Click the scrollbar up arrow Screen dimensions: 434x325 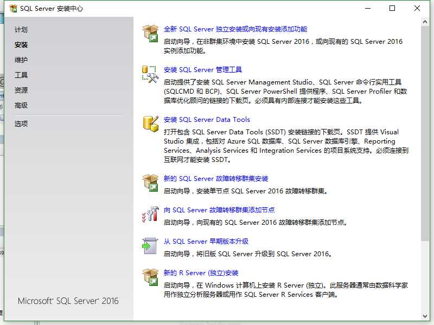pos(425,22)
